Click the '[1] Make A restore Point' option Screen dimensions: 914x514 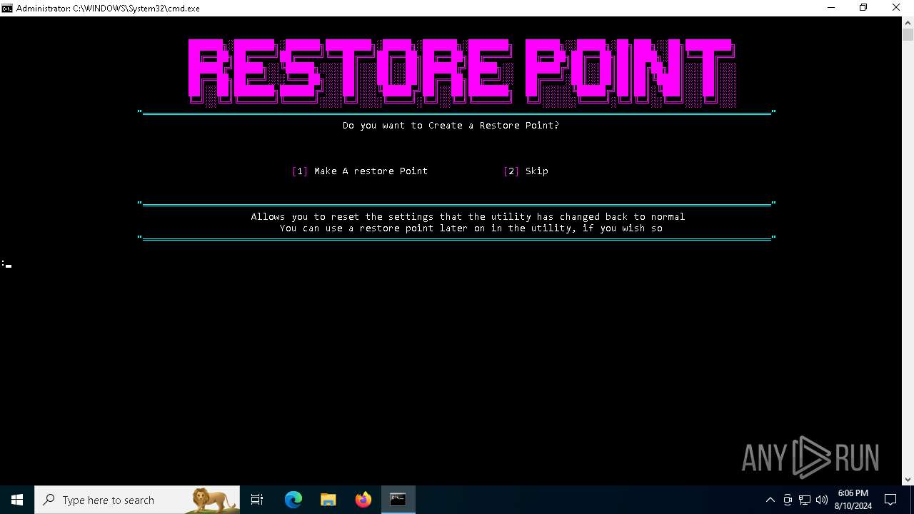pyautogui.click(x=360, y=171)
